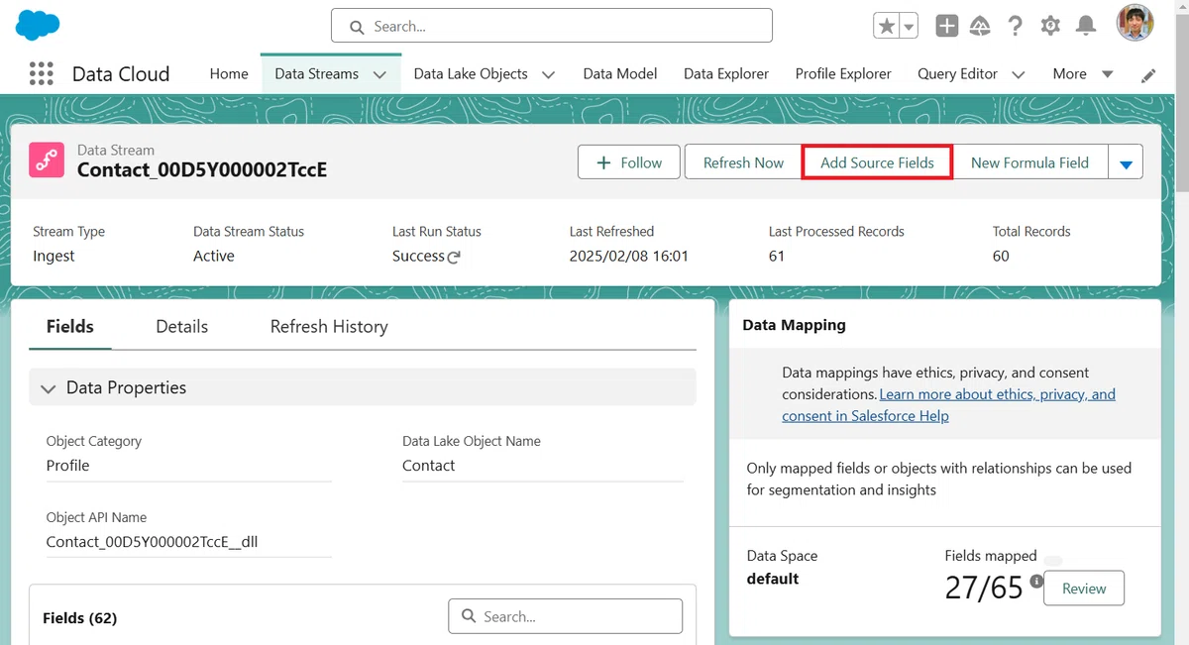Click the fields mapped count 27/65

click(984, 588)
